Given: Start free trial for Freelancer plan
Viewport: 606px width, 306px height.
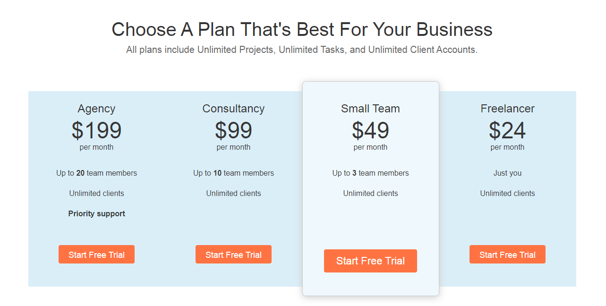Looking at the screenshot, I should coord(507,255).
